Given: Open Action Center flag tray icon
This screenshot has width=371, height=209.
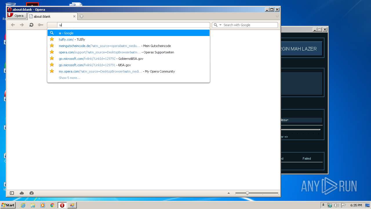Looking at the screenshot, I should click(x=343, y=205).
